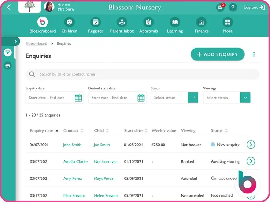Click the back arrow in the header
The height and width of the screenshot is (202, 270).
tap(9, 7)
